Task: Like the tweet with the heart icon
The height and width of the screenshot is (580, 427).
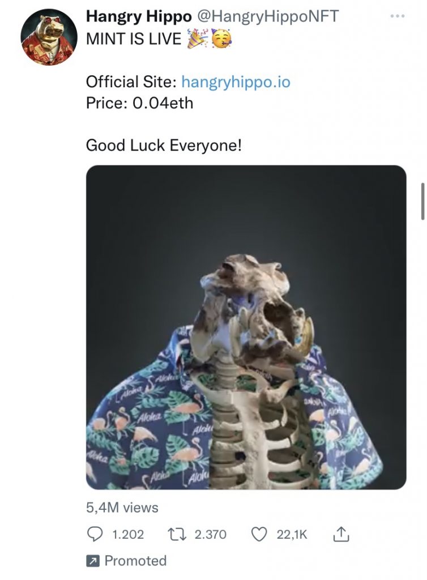Action: 259,534
